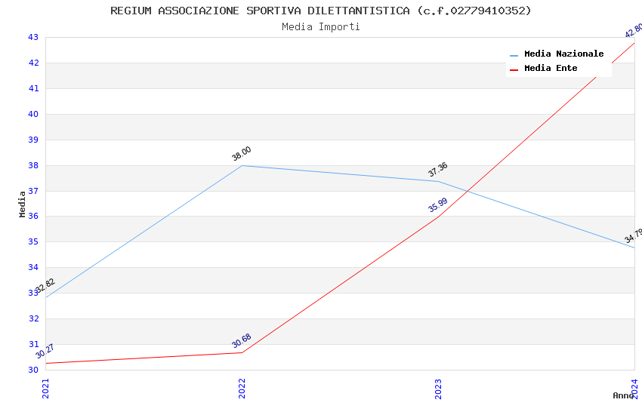This screenshot has height=415, width=642.
Task: Click the chart title REGIUM ASSOCIAZIONE SPORTIVA
Action: click(x=321, y=11)
